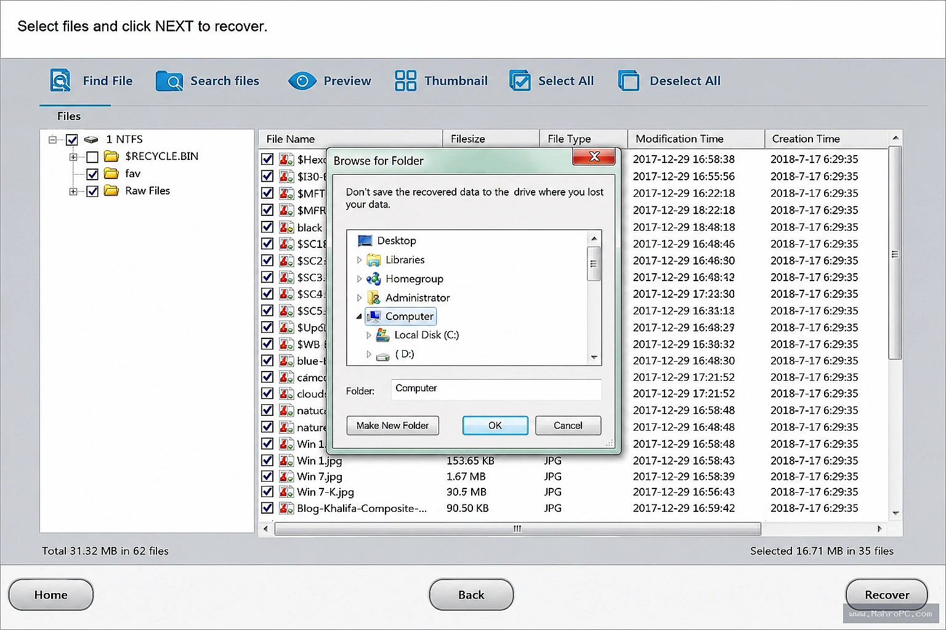Click the file icon of $MFT row
Screen dimensions: 946x630
[286, 193]
